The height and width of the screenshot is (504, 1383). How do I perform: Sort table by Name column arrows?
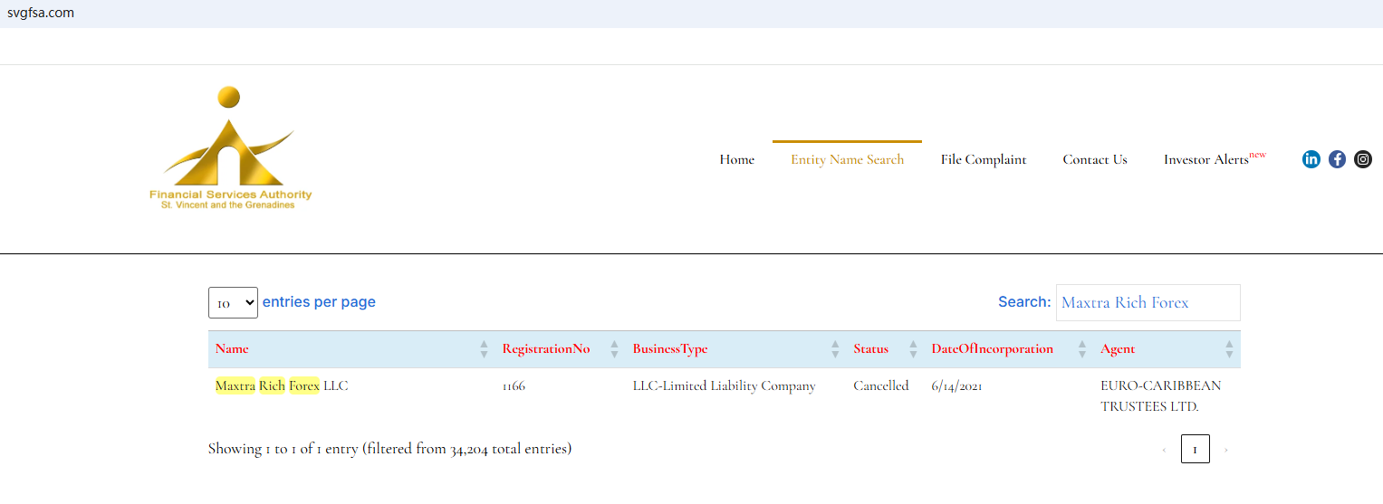[484, 349]
